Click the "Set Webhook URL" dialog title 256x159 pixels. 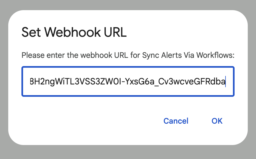point(74,32)
